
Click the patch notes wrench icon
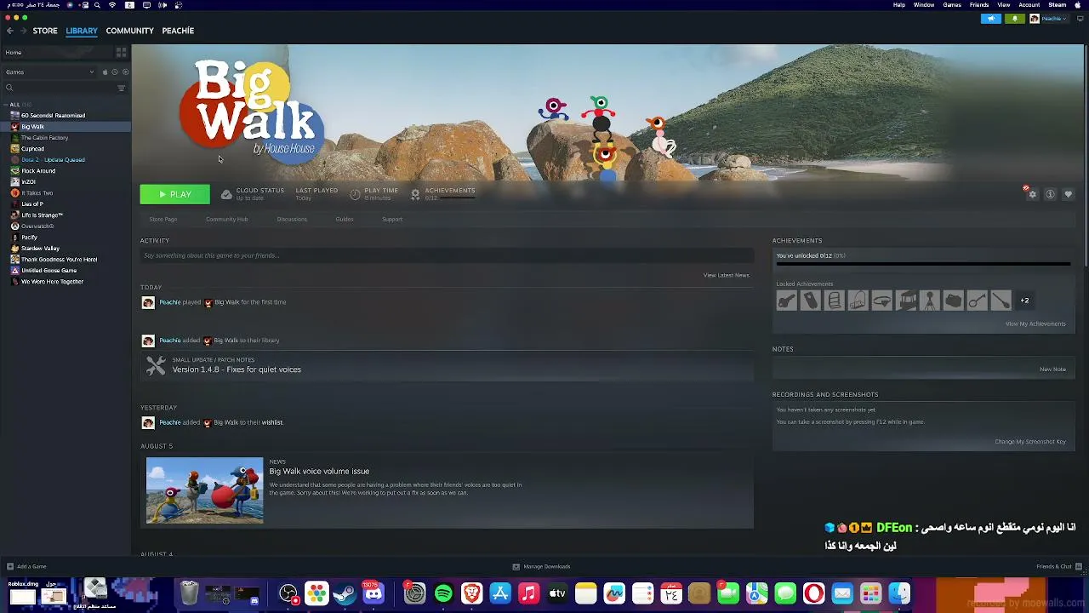[156, 366]
